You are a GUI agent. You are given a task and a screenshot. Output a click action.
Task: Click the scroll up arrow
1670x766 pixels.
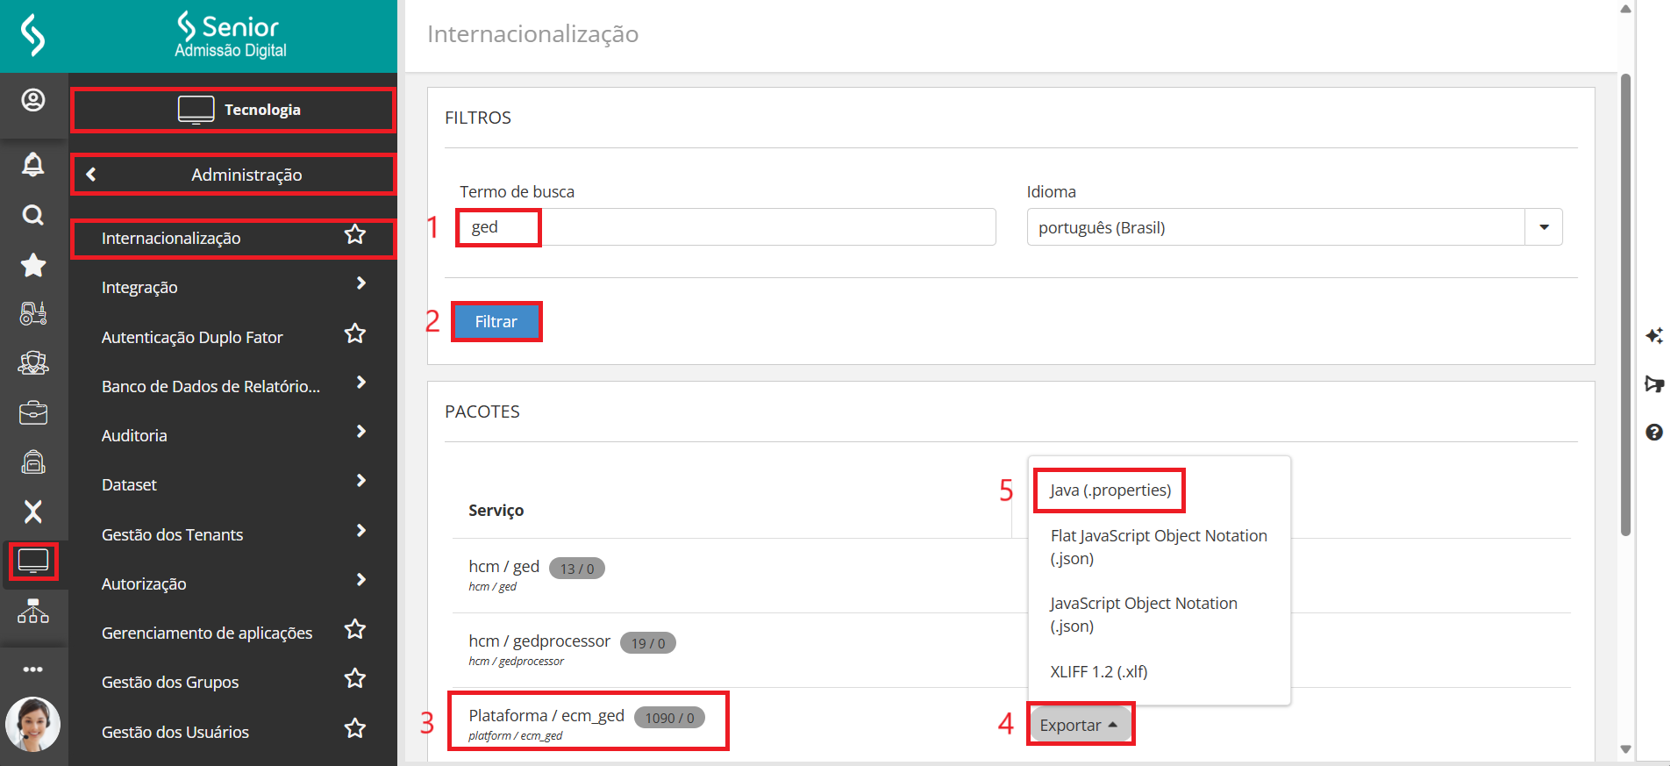[x=1625, y=9]
